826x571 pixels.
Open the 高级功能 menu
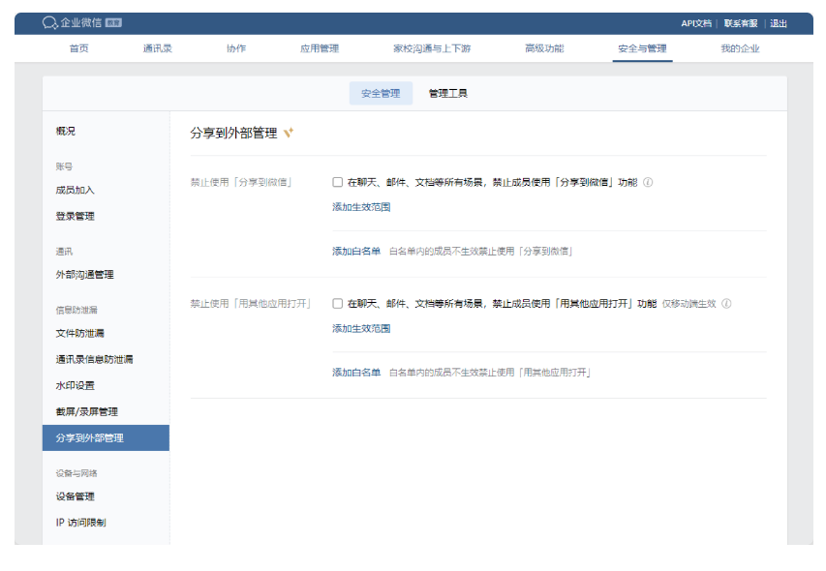(542, 48)
